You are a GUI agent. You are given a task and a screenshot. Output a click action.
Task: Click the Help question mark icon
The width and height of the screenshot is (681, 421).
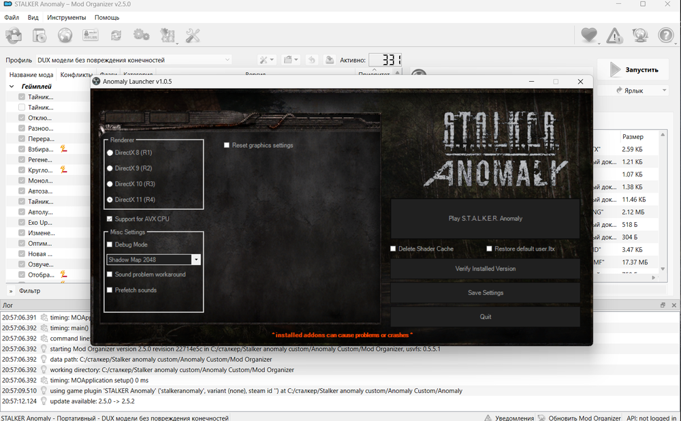[665, 35]
